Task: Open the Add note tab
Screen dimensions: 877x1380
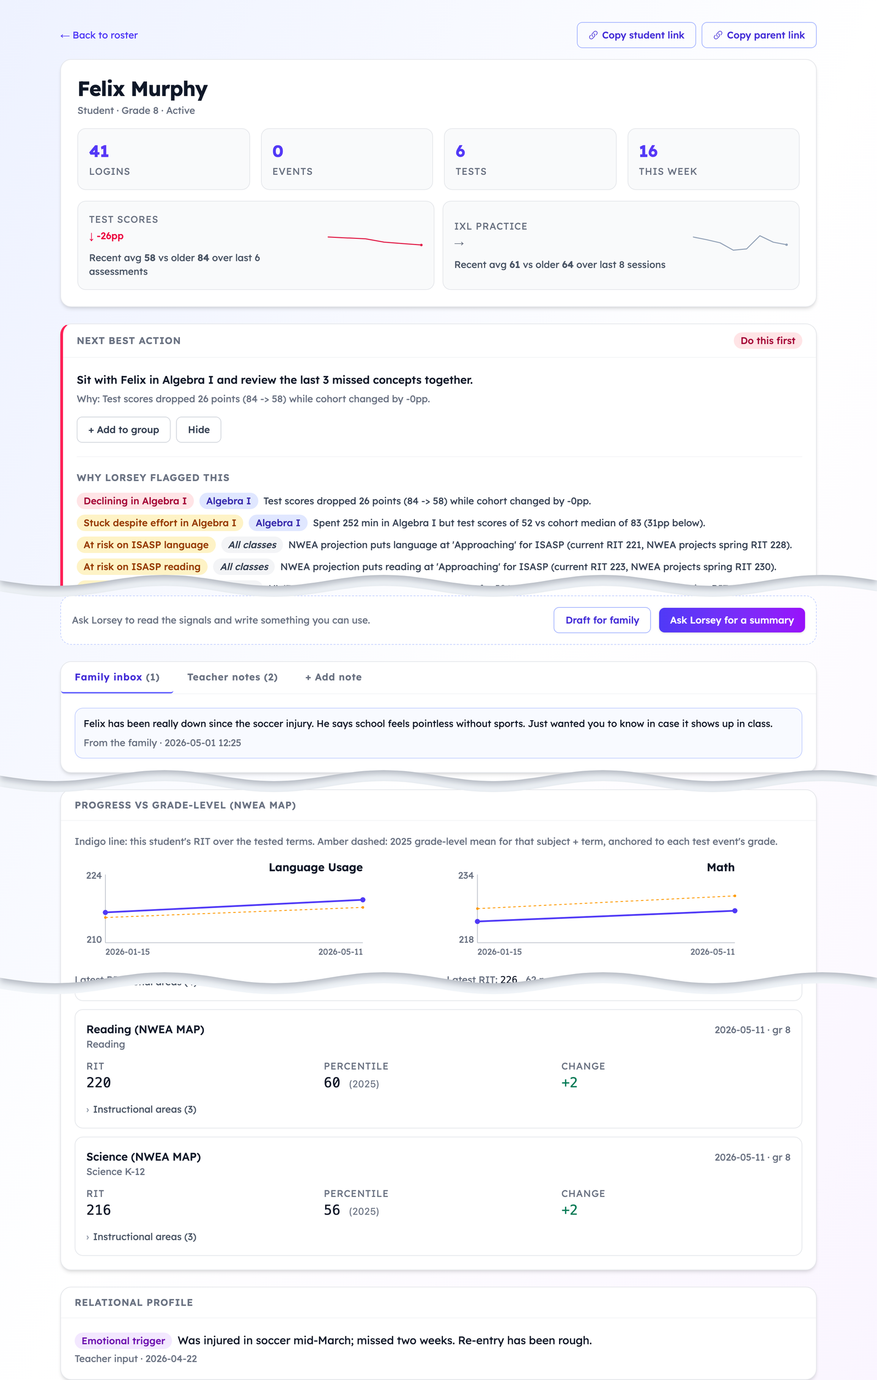Action: pyautogui.click(x=333, y=677)
